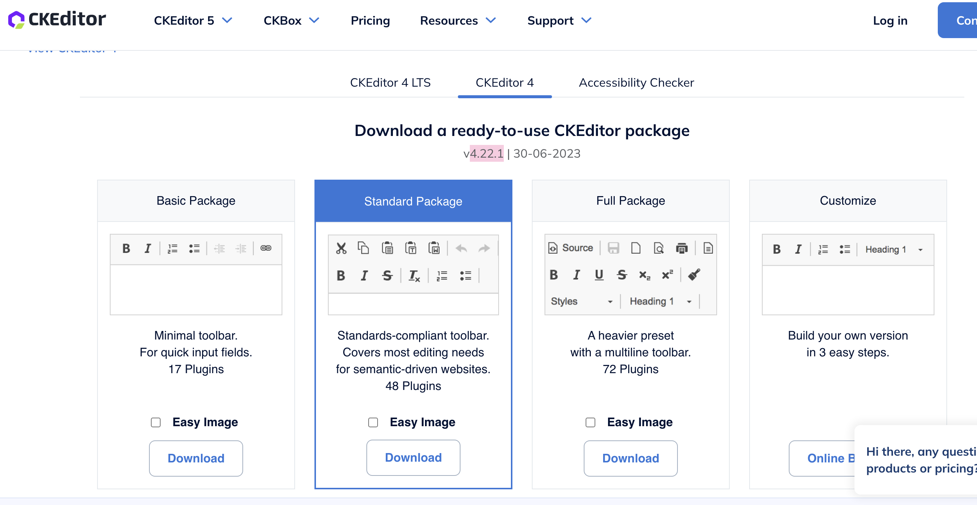Click Paste as plain text icon in Standard Package
977x505 pixels.
(x=411, y=248)
